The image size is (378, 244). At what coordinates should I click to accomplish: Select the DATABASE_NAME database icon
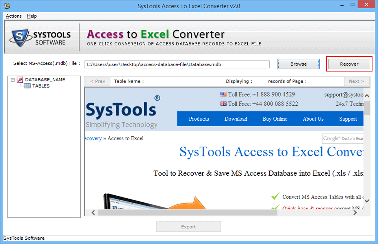20,80
